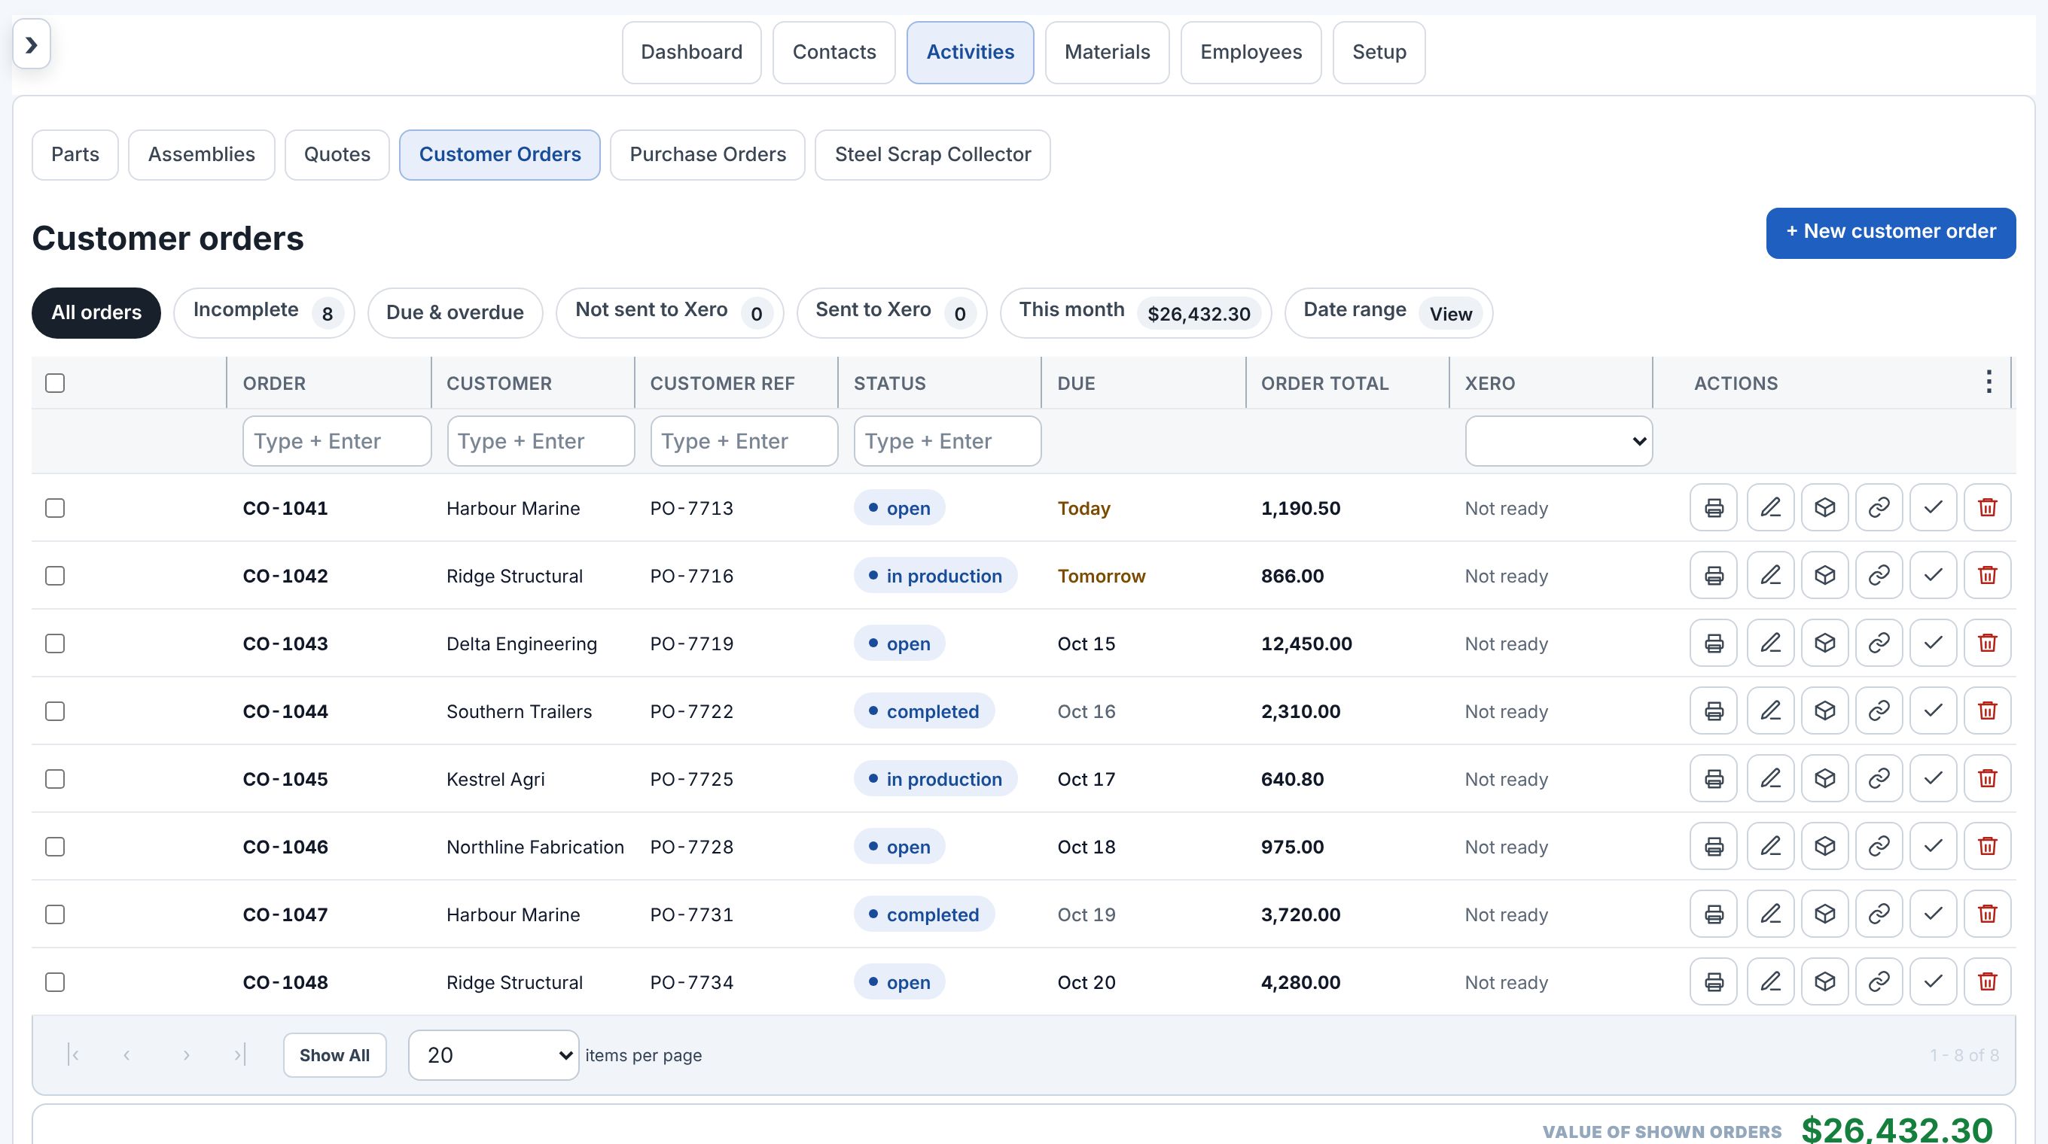The width and height of the screenshot is (2048, 1144).
Task: Print order CO-1047
Action: click(x=1713, y=914)
